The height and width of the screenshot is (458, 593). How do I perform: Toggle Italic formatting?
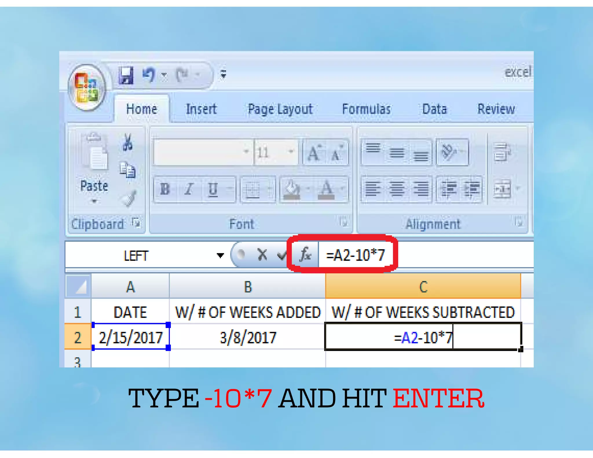(x=189, y=189)
